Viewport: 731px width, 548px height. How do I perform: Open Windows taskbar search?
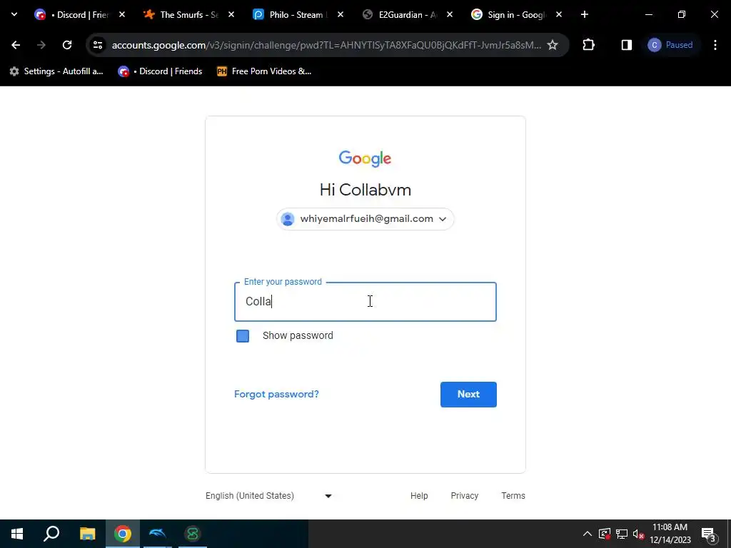tap(51, 534)
